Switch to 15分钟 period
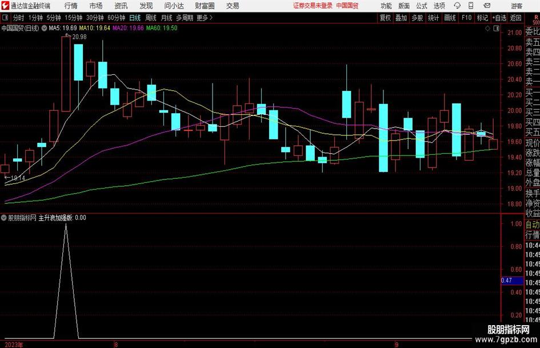Viewport: 540px width, 348px height. (73, 18)
